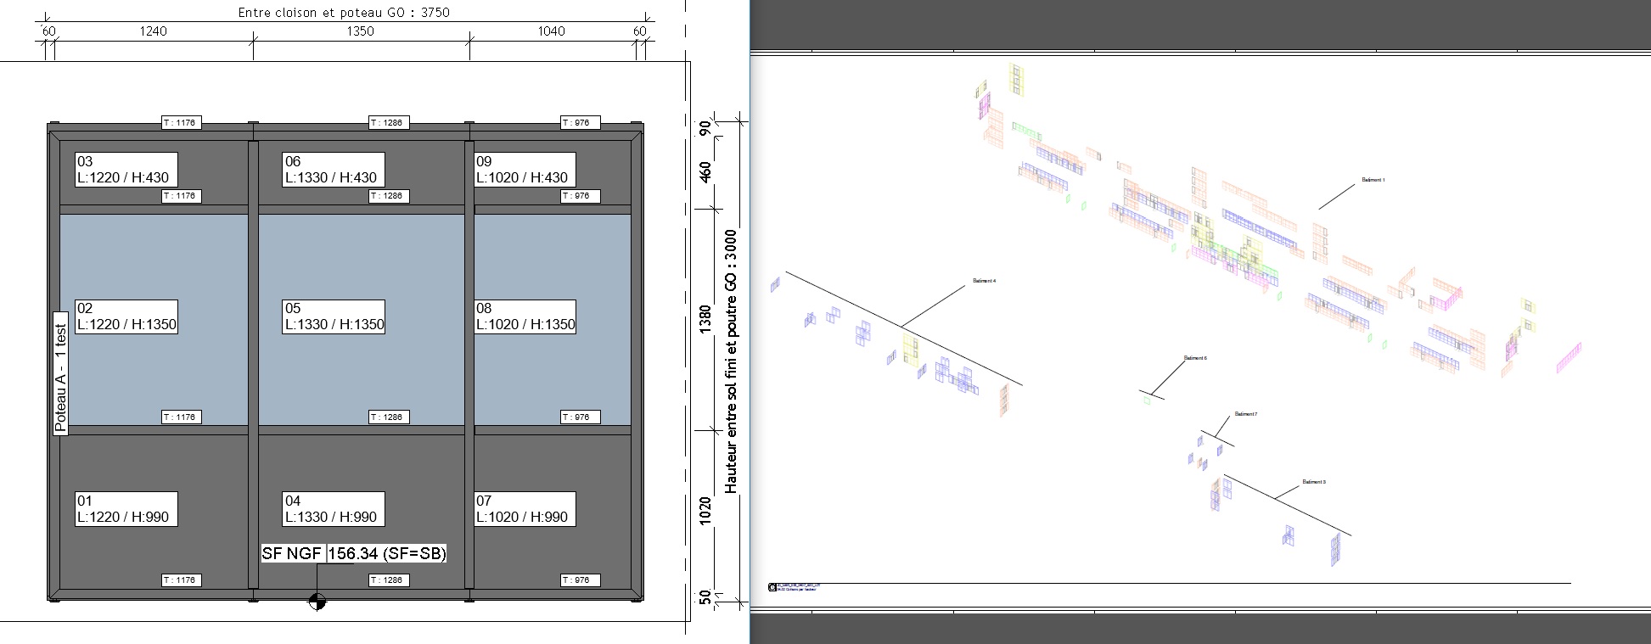Click the 1380 vertical dimension text
This screenshot has width=1651, height=644.
pos(705,319)
